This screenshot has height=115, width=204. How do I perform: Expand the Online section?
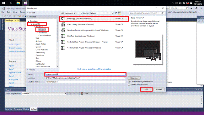point(28,70)
